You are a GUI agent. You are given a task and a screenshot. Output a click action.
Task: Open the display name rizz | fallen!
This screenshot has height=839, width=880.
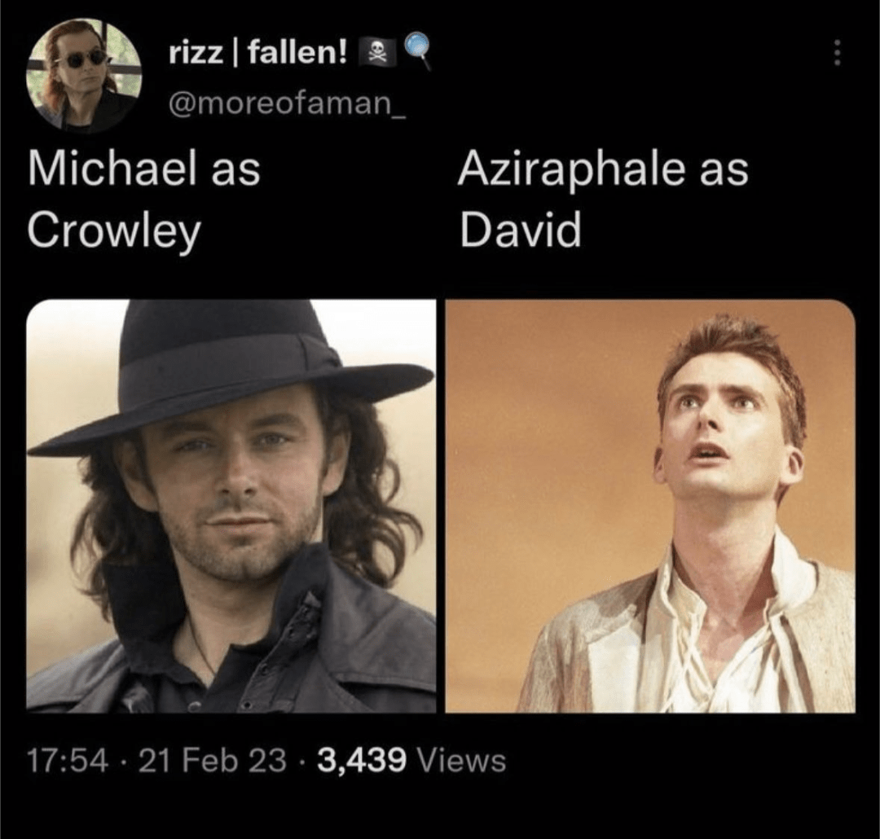258,54
